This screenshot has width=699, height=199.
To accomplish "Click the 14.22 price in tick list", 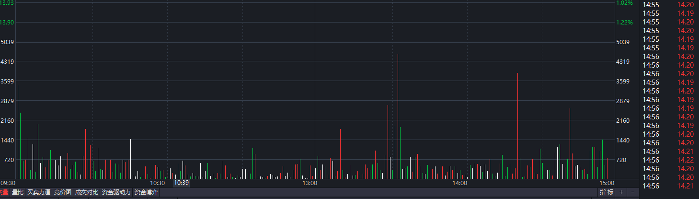I will (x=686, y=160).
